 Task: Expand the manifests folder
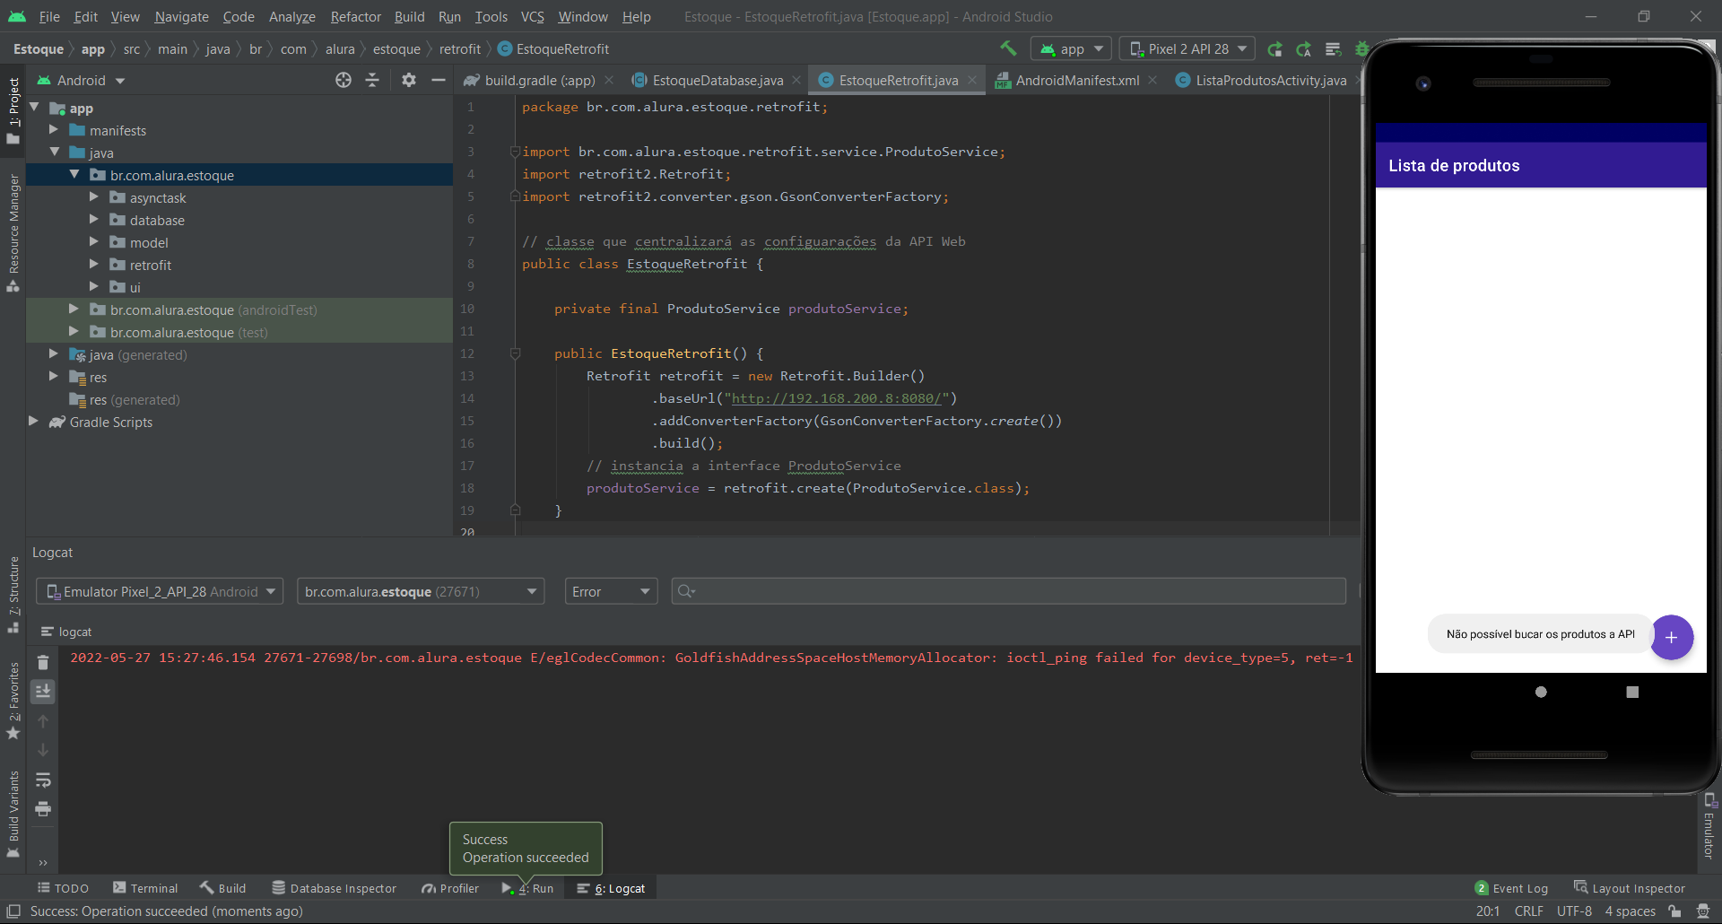[x=54, y=130]
